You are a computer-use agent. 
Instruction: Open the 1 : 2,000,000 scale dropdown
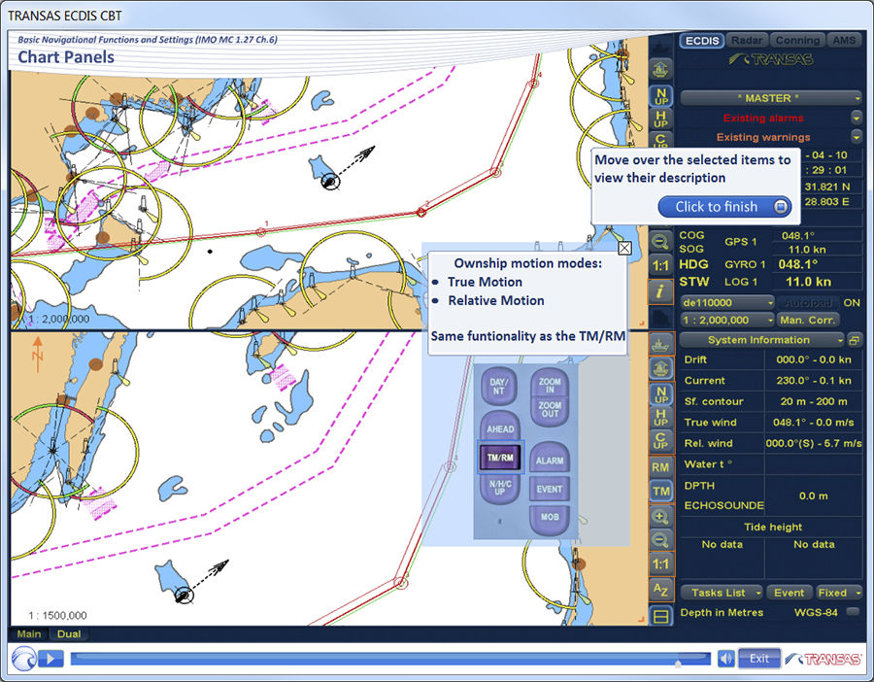pos(726,320)
